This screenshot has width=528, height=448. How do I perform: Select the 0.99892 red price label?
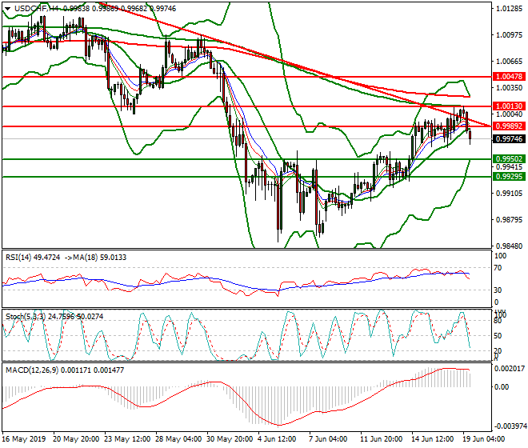point(509,126)
